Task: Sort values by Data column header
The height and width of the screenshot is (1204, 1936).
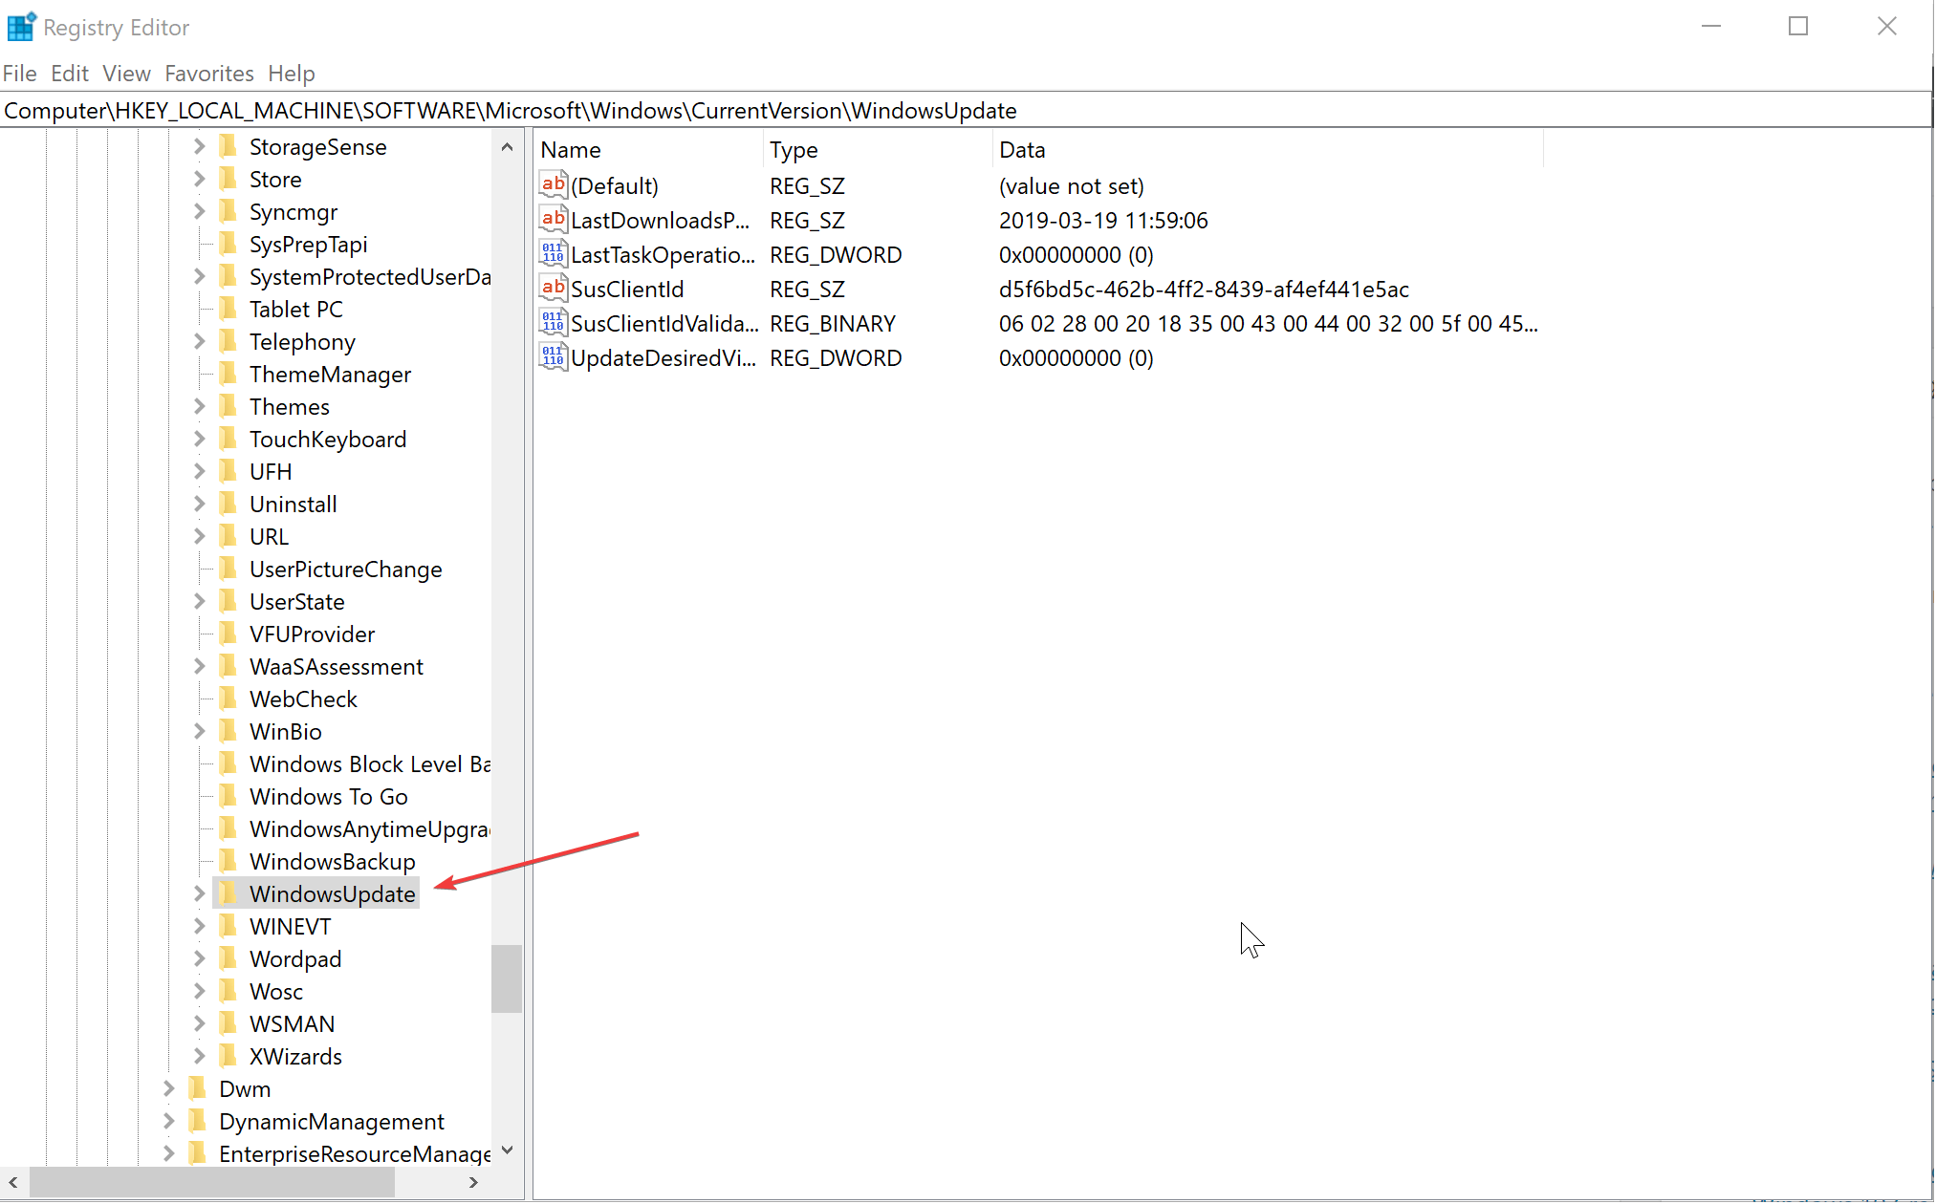Action: [1268, 150]
